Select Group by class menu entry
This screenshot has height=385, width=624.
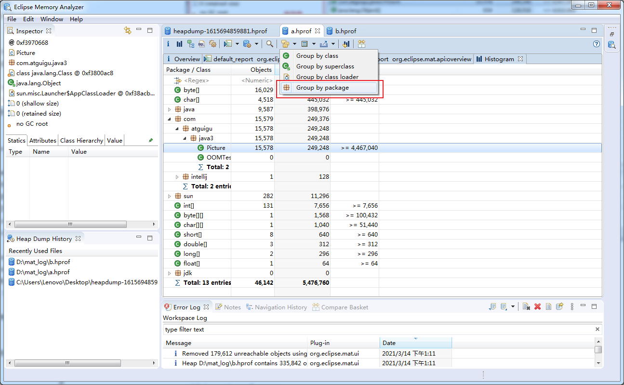click(329, 56)
